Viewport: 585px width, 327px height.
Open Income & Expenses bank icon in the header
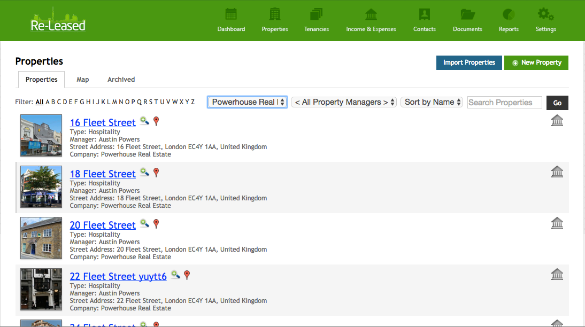pos(371,14)
